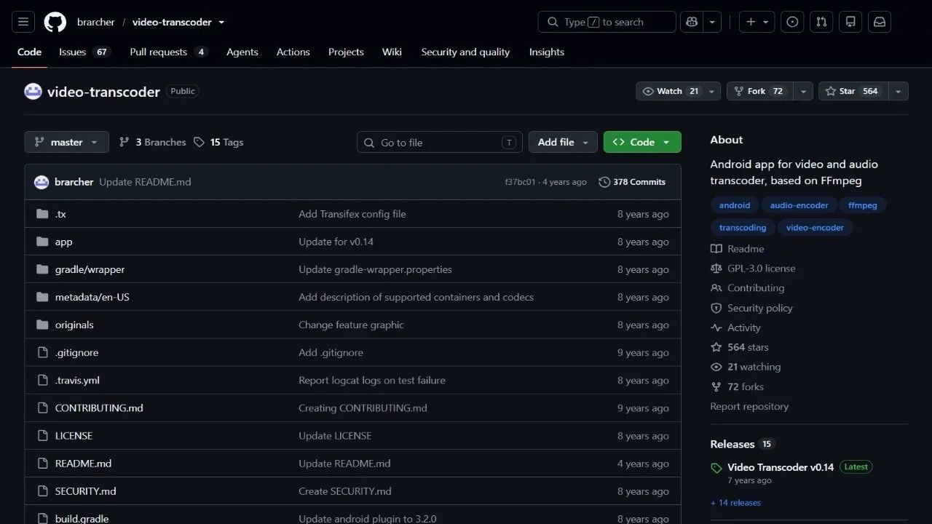Viewport: 932px width, 524px height.
Task: Open Copilot chat icon
Action: [x=691, y=22]
